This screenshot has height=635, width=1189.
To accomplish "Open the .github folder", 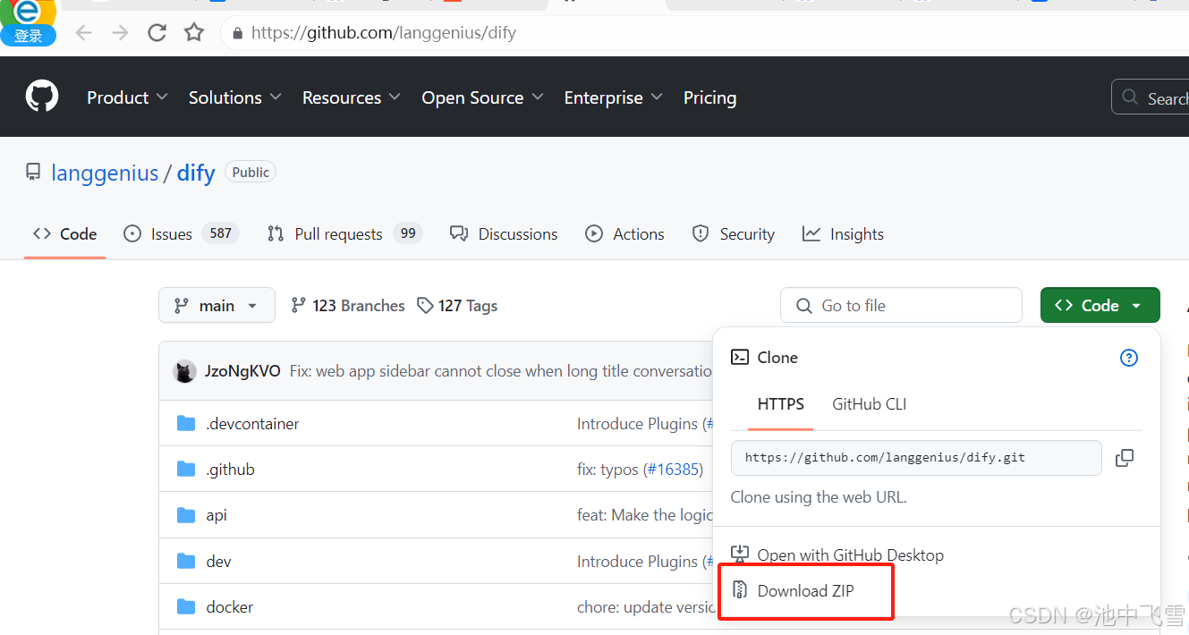I will (x=230, y=470).
